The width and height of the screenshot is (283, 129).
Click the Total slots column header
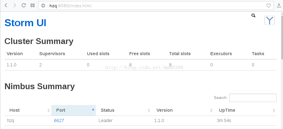tap(180, 54)
